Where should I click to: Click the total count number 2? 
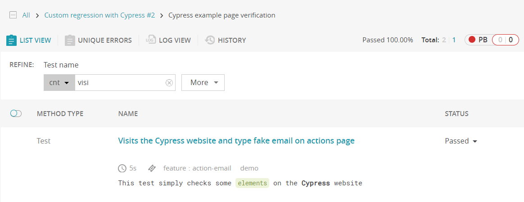[x=444, y=40]
